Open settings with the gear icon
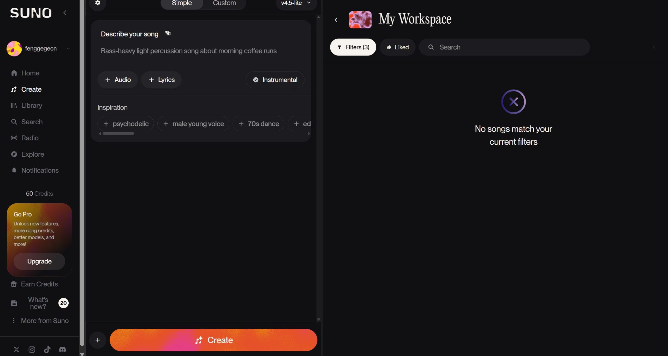The width and height of the screenshot is (668, 356). (98, 3)
